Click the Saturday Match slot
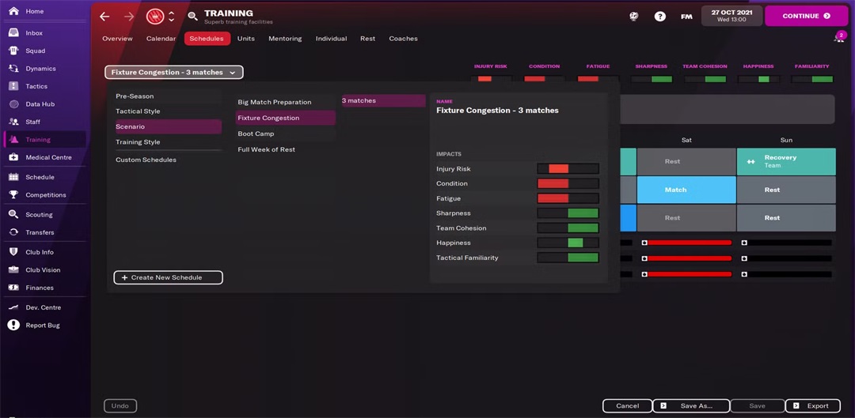Viewport: 855px width, 418px height. (686, 190)
